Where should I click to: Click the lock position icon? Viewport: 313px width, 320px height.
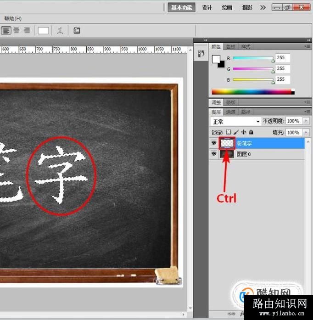tap(244, 133)
